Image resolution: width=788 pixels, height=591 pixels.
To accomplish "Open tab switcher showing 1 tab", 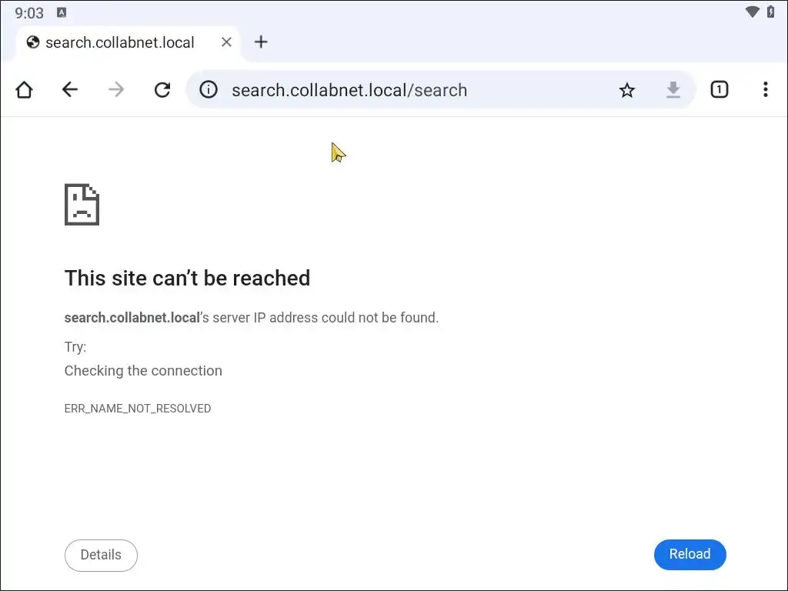I will (719, 90).
